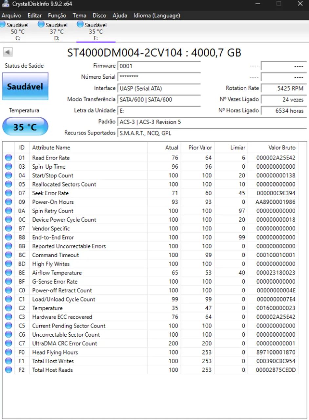Click status icon of Reallocated Sectors Count row
309x420 pixels.
click(x=9, y=184)
